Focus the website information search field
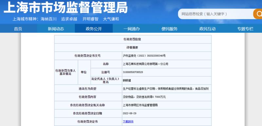This screenshot has width=262, height=126. (x=215, y=14)
